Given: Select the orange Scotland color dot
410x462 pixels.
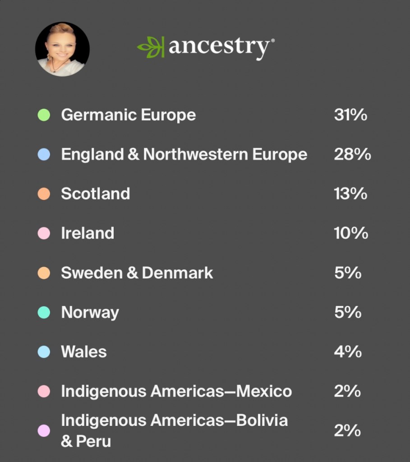Looking at the screenshot, I should [44, 194].
